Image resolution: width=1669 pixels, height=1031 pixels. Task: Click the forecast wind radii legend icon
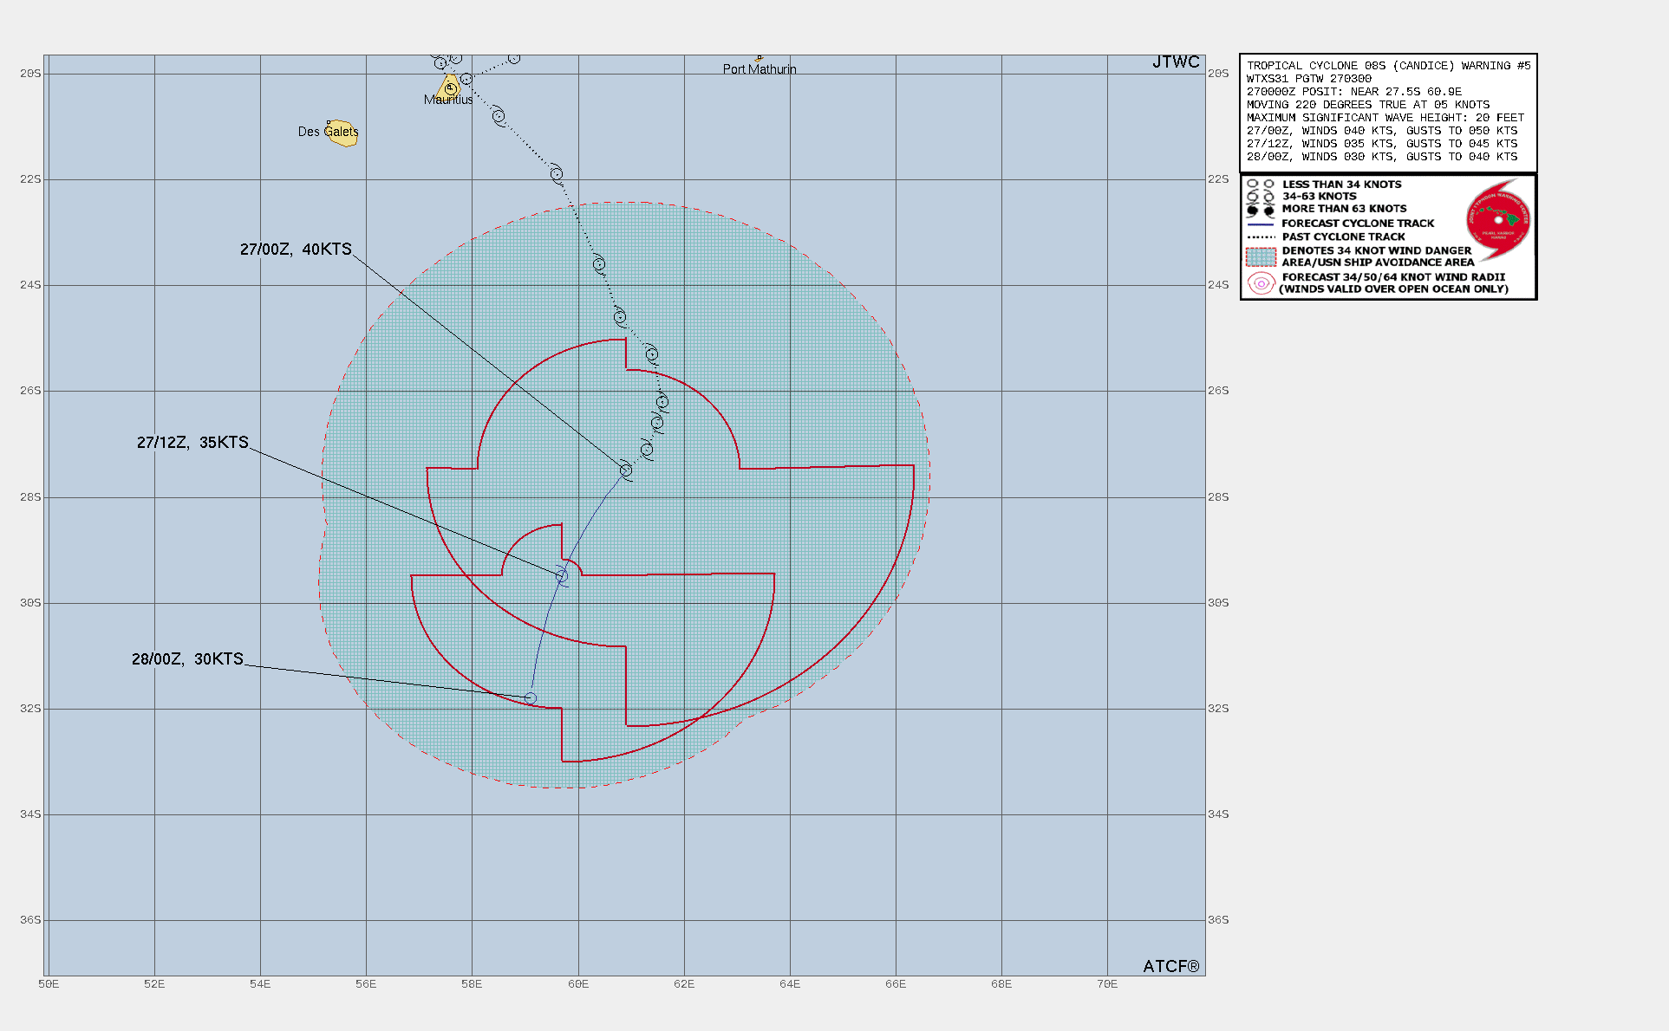point(1262,283)
